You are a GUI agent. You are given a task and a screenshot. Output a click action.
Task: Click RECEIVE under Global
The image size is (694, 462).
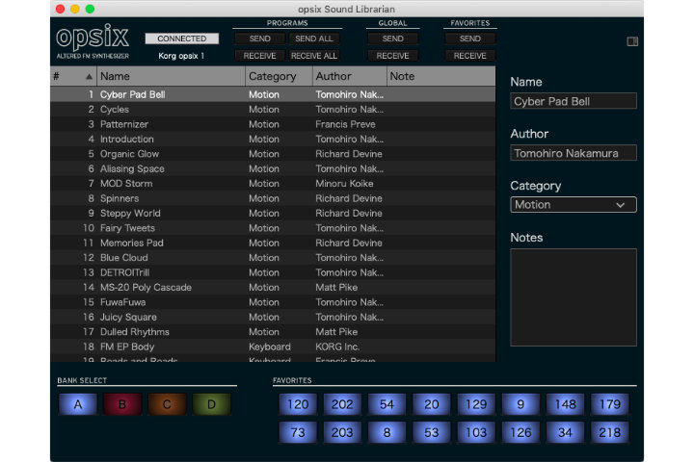coord(392,56)
